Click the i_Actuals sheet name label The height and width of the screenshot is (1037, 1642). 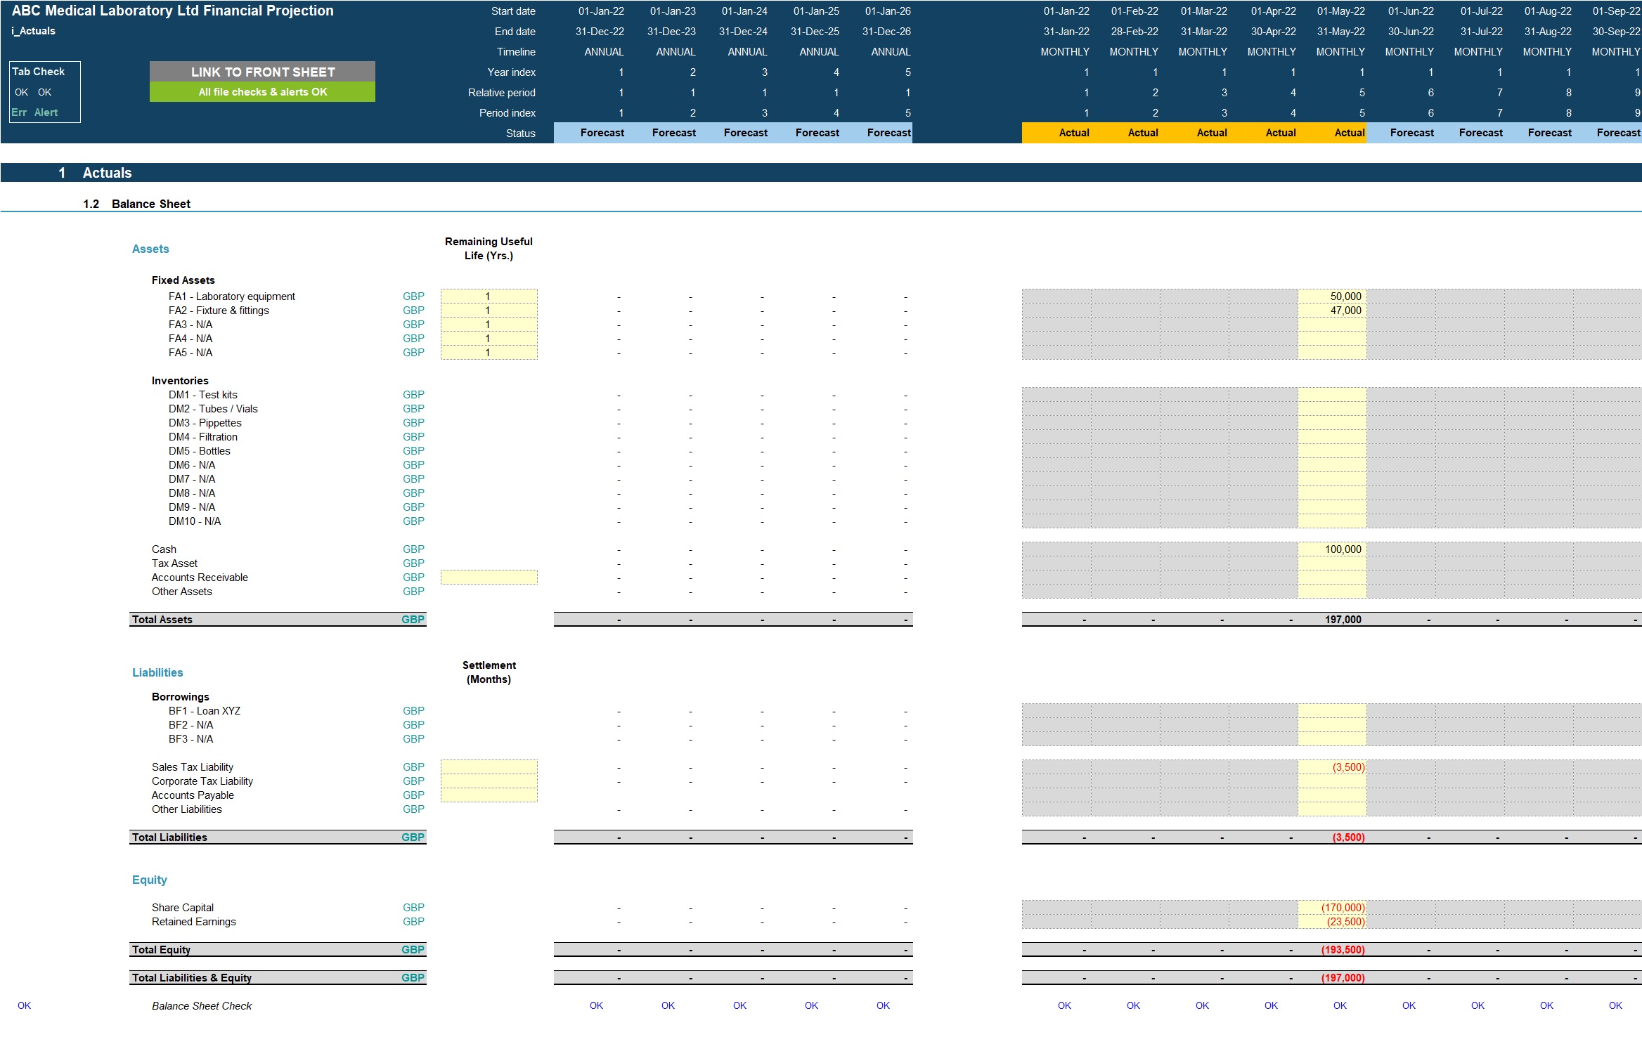(33, 31)
